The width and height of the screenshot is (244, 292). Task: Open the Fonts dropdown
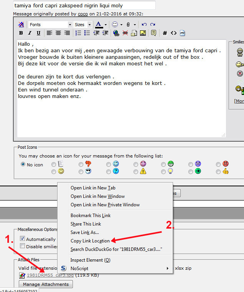[50, 24]
